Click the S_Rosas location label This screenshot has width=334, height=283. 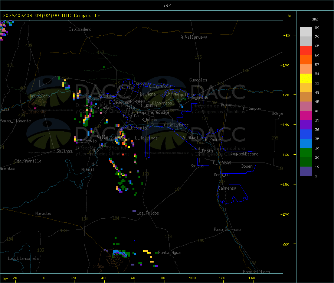tap(149, 120)
